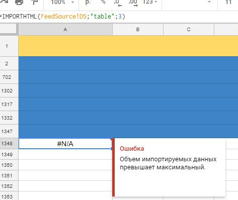Select column C header

coord(189,29)
